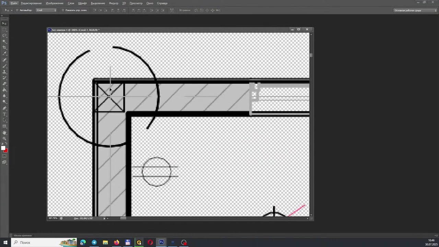Open Firefox from the taskbar
The image size is (439, 247).
click(x=117, y=243)
